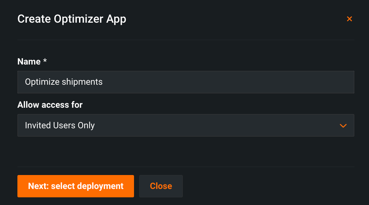The height and width of the screenshot is (205, 369).
Task: Click the asterisk beside the Name label
Action: (x=45, y=61)
